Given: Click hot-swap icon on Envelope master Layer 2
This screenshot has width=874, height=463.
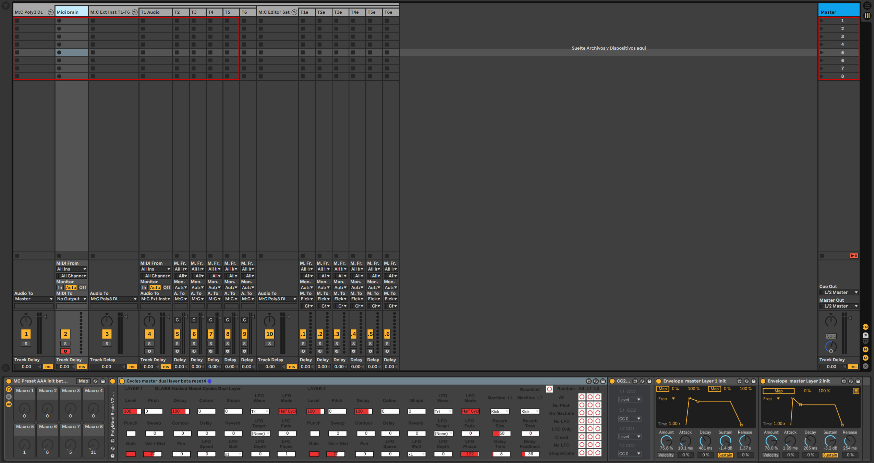Looking at the screenshot, I should click(x=851, y=381).
